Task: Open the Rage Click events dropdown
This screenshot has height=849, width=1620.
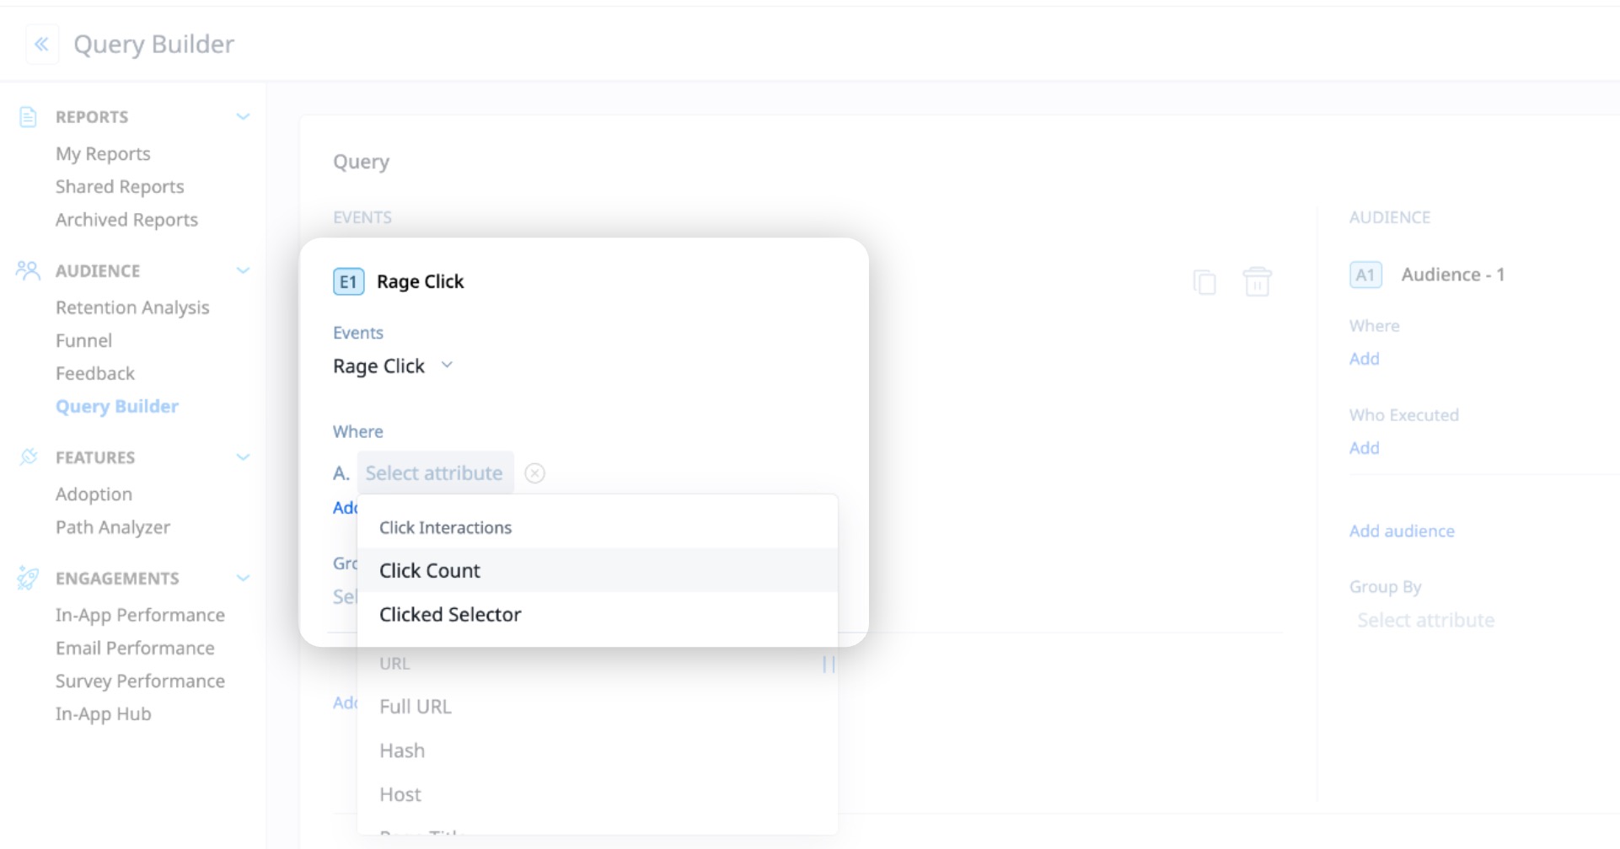Action: tap(447, 366)
